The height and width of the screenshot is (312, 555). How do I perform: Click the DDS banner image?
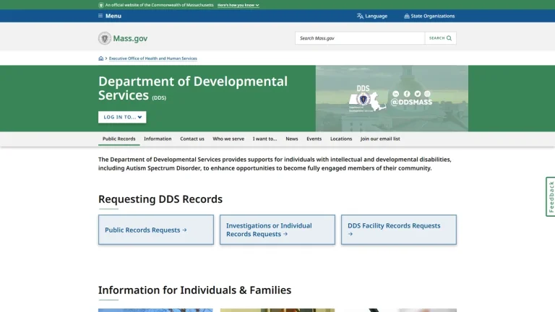tap(392, 98)
